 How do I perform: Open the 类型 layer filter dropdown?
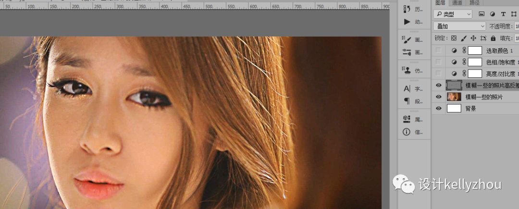pyautogui.click(x=453, y=14)
